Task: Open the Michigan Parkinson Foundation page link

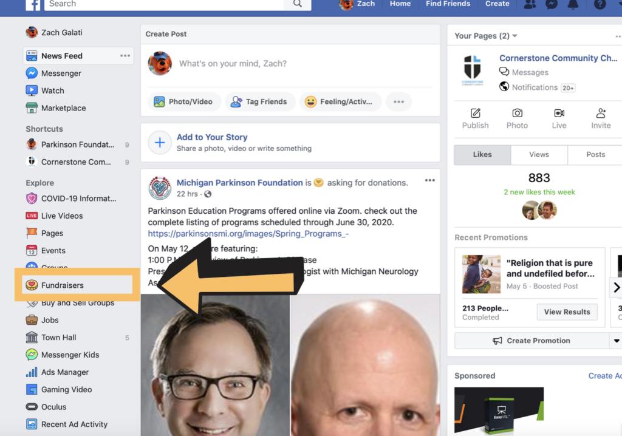Action: [x=239, y=183]
